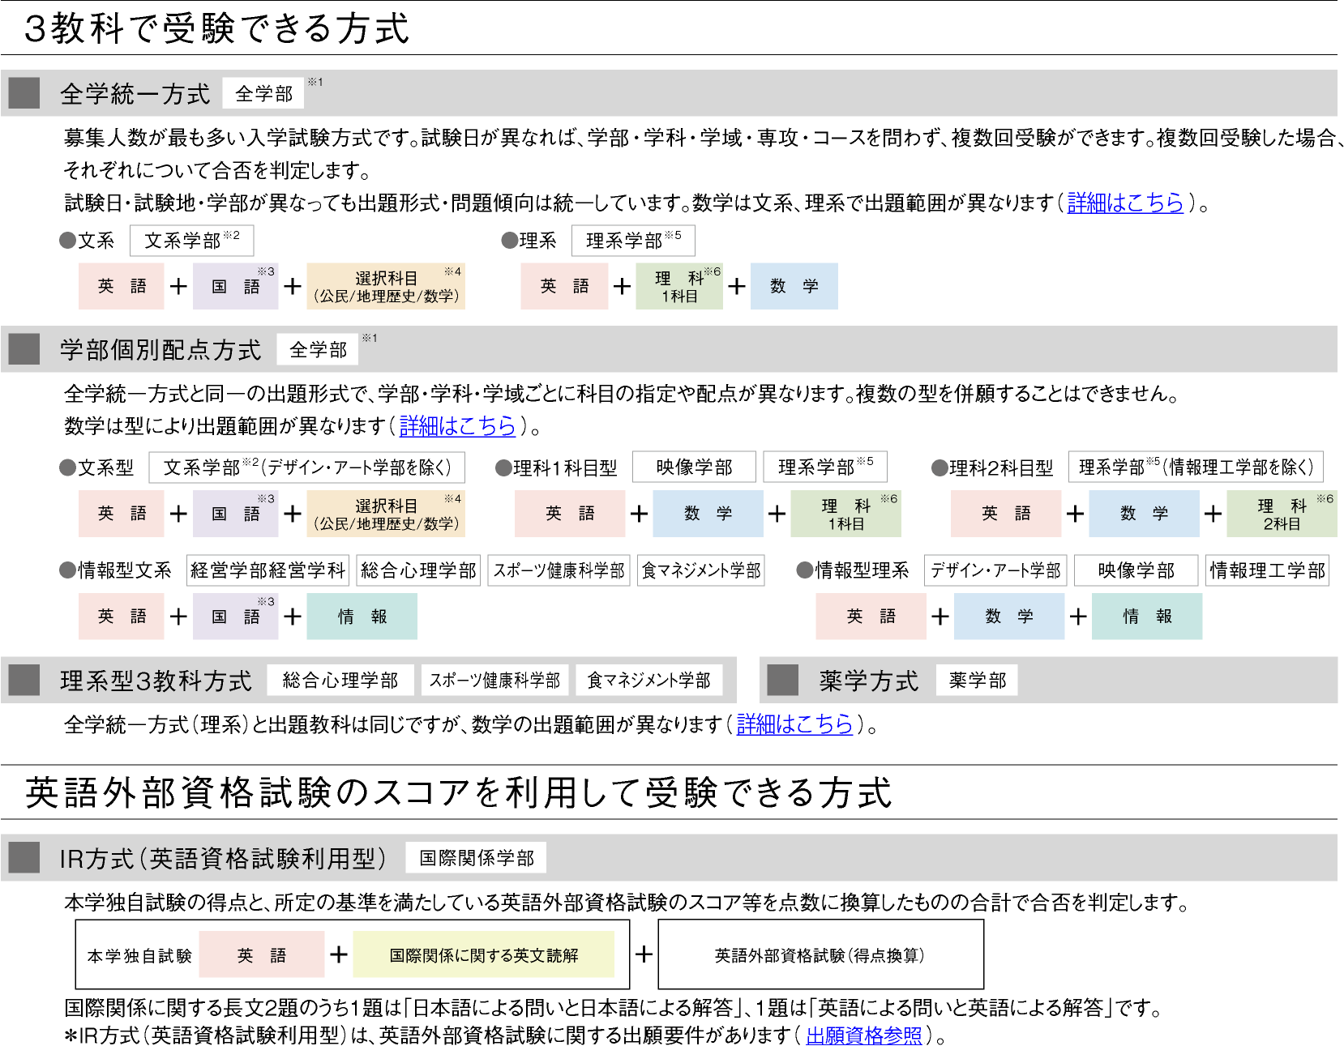Image resolution: width=1344 pixels, height=1063 pixels.
Task: Open the first 詳細はこちら link
Action: tap(1126, 204)
